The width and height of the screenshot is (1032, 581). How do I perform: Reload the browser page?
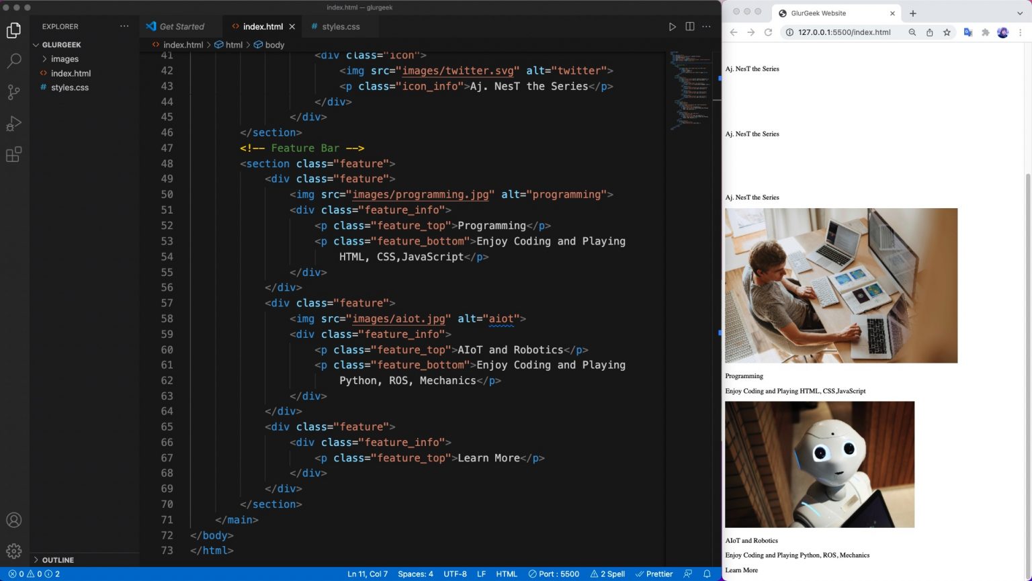(768, 32)
